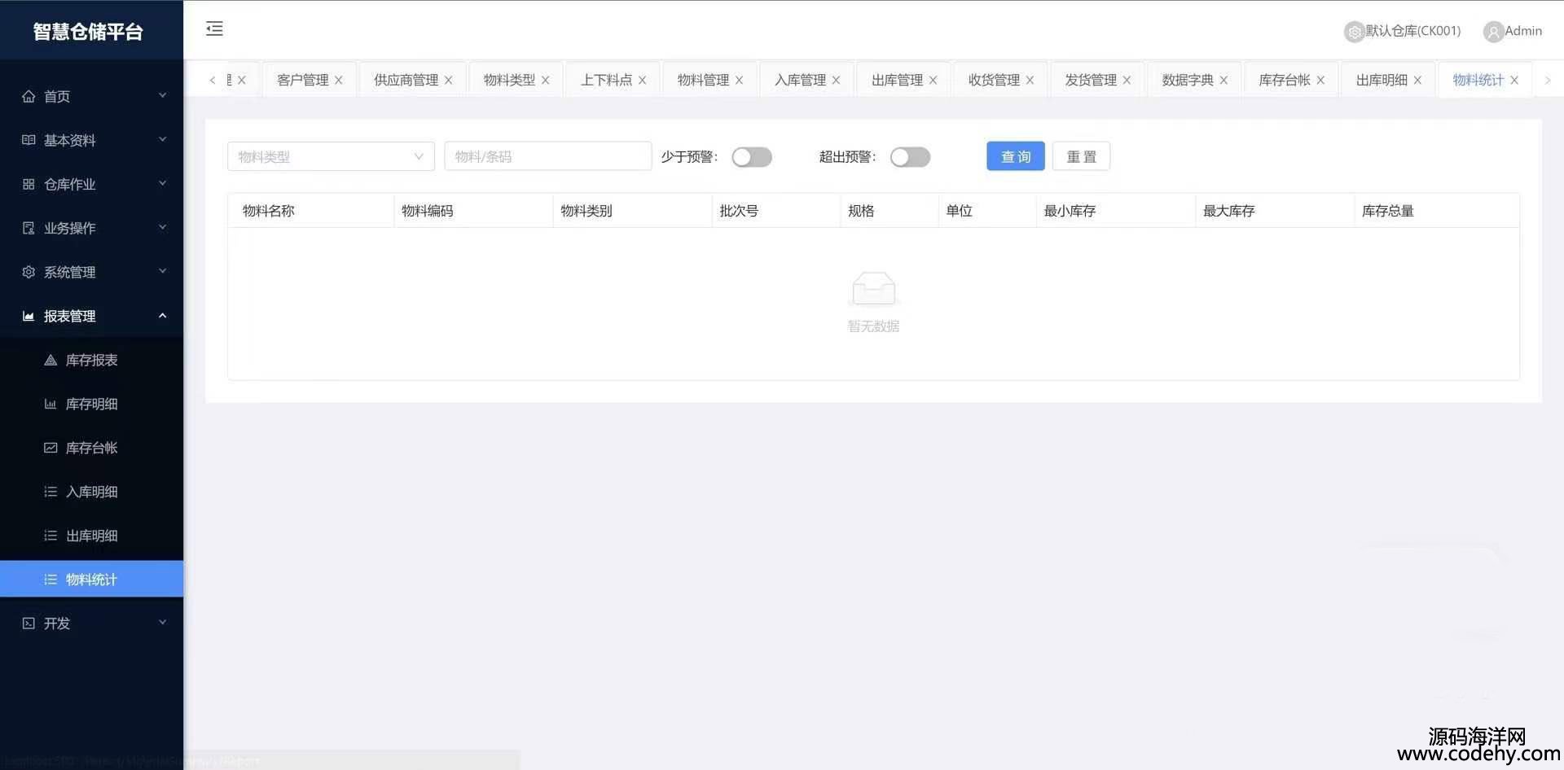Click the bar chart icon beside 库存明细
The width and height of the screenshot is (1564, 770).
tap(51, 404)
